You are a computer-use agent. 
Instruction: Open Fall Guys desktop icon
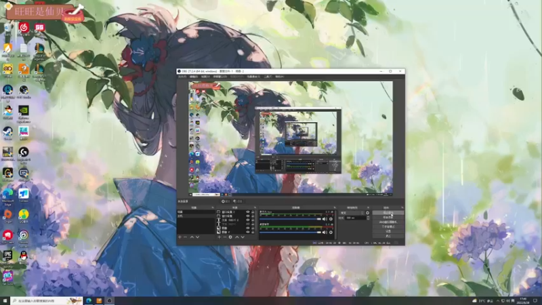(x=7, y=277)
